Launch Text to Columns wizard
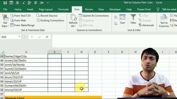 (164, 21)
